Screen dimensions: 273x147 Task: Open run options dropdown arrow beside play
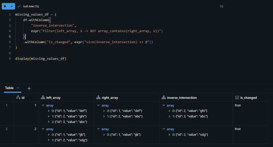point(12,6)
